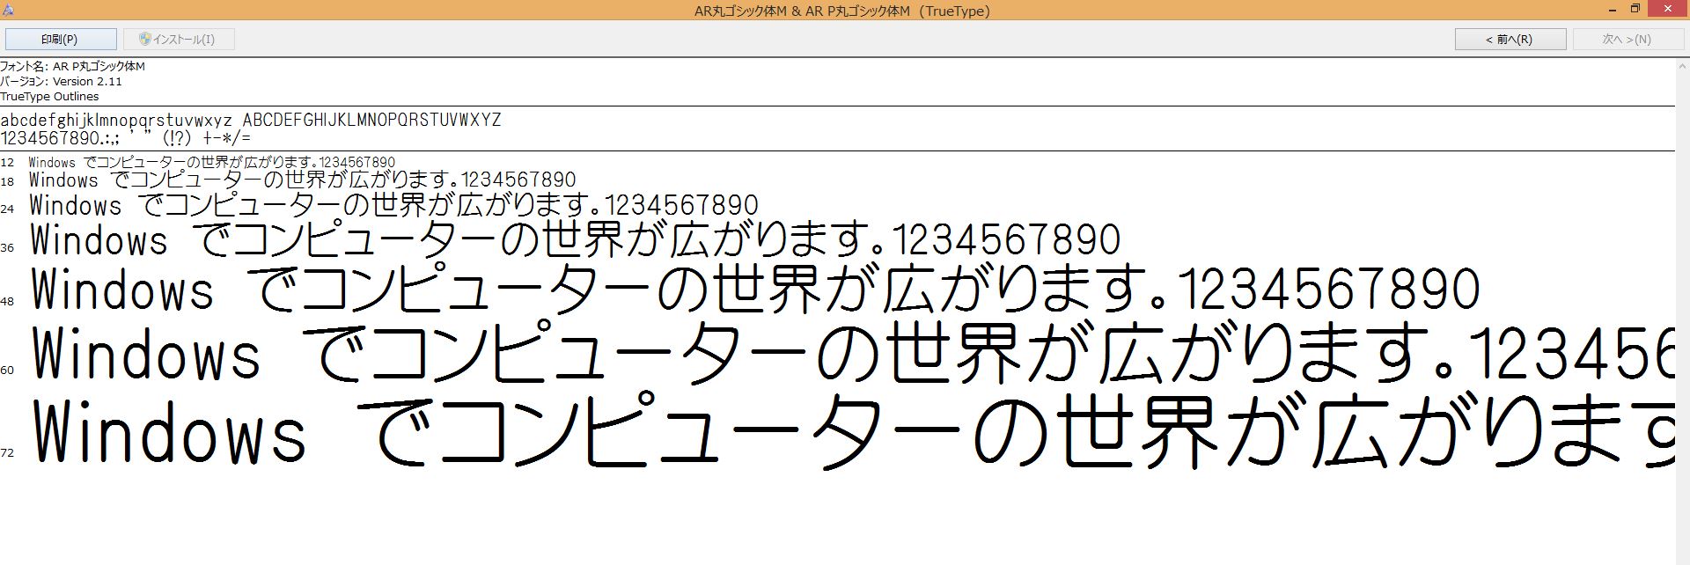Click the vertical scrollbar on right edge
Viewport: 1690px width, 565px height.
click(1682, 312)
